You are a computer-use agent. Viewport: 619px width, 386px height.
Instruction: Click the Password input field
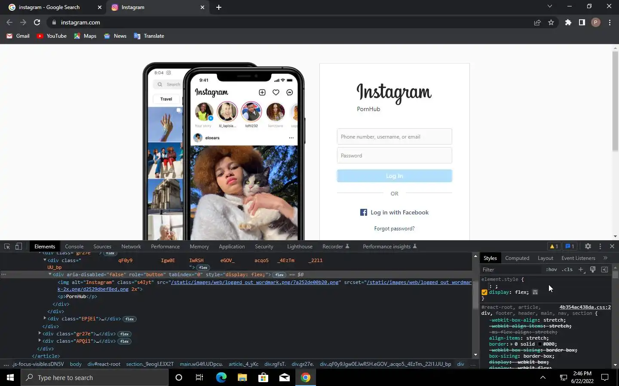click(394, 155)
